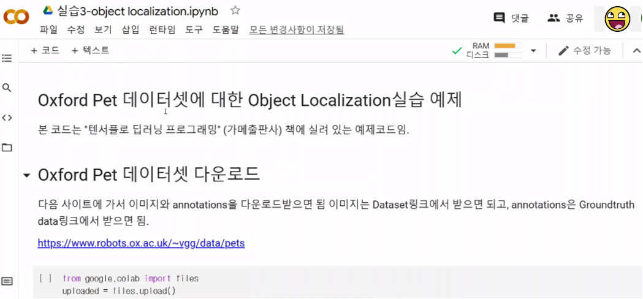Click the Google Drive icon beside the title
The image size is (643, 299).
tap(48, 10)
